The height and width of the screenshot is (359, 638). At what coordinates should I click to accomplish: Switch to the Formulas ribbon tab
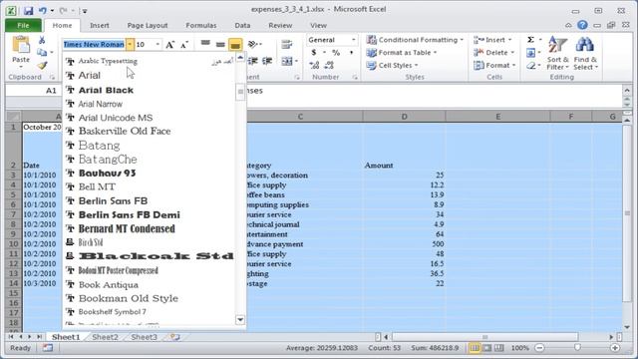point(201,25)
